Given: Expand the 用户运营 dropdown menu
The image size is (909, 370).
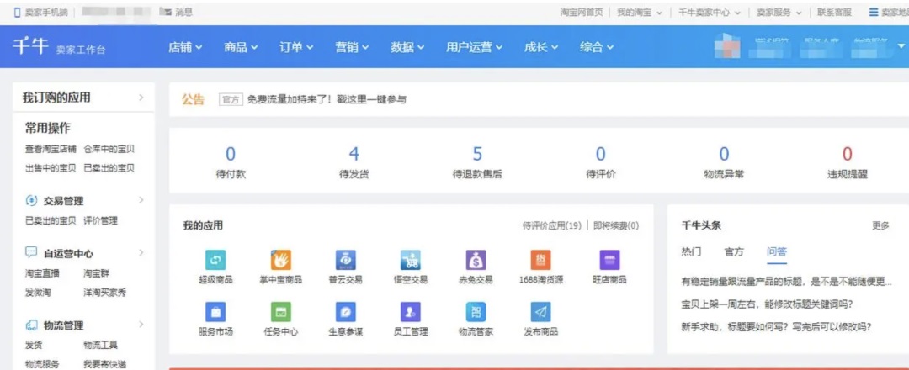Looking at the screenshot, I should pyautogui.click(x=474, y=47).
